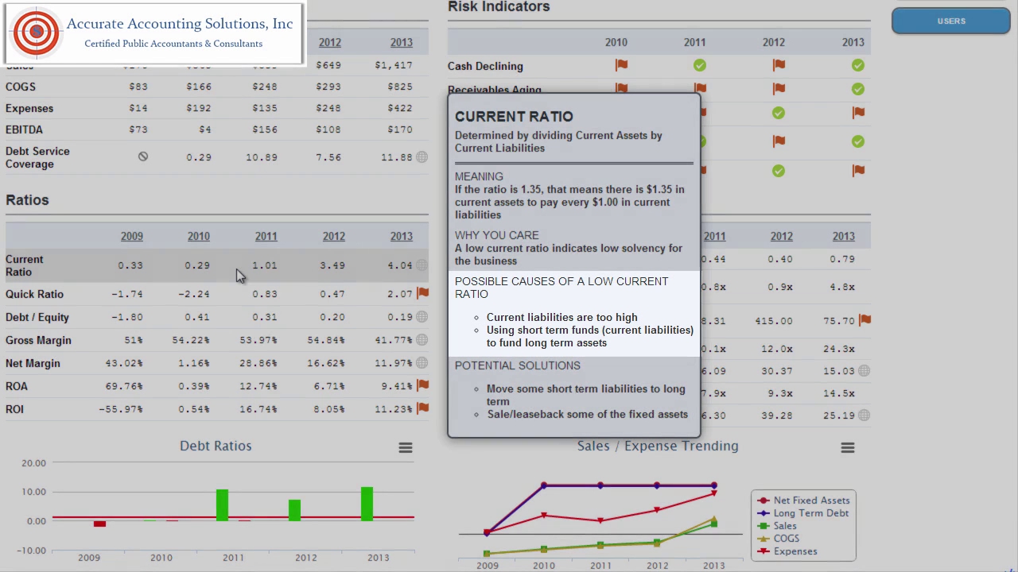The image size is (1018, 572).
Task: Click the 2013 year link in Ratios table
Action: click(x=402, y=236)
